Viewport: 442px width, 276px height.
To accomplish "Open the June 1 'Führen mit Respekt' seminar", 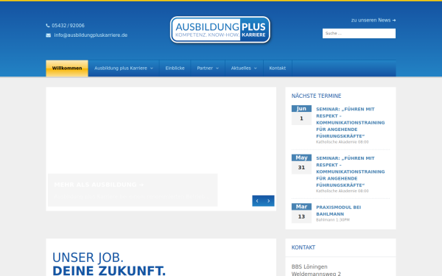I will (351, 122).
